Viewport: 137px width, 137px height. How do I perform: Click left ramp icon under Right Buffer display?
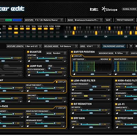click(x=116, y=74)
